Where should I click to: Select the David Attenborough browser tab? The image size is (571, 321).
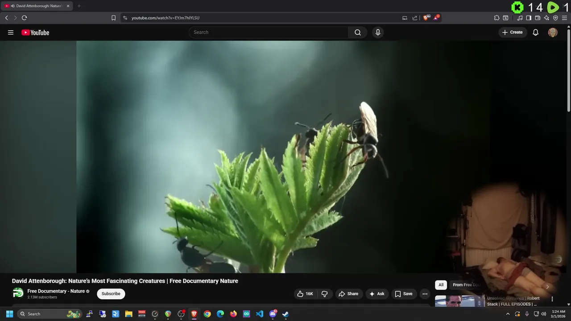pyautogui.click(x=37, y=6)
